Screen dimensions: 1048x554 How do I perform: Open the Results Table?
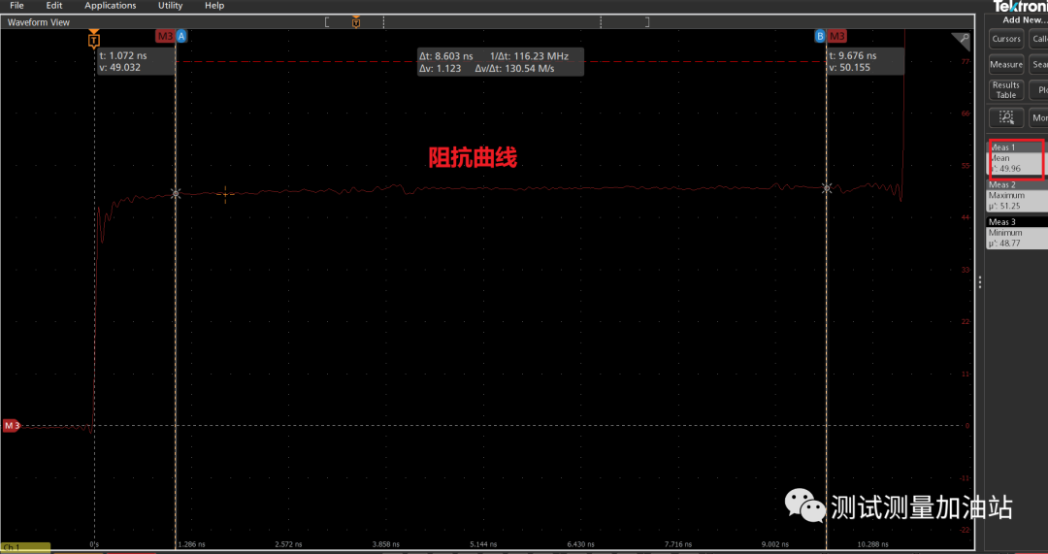coord(1006,90)
